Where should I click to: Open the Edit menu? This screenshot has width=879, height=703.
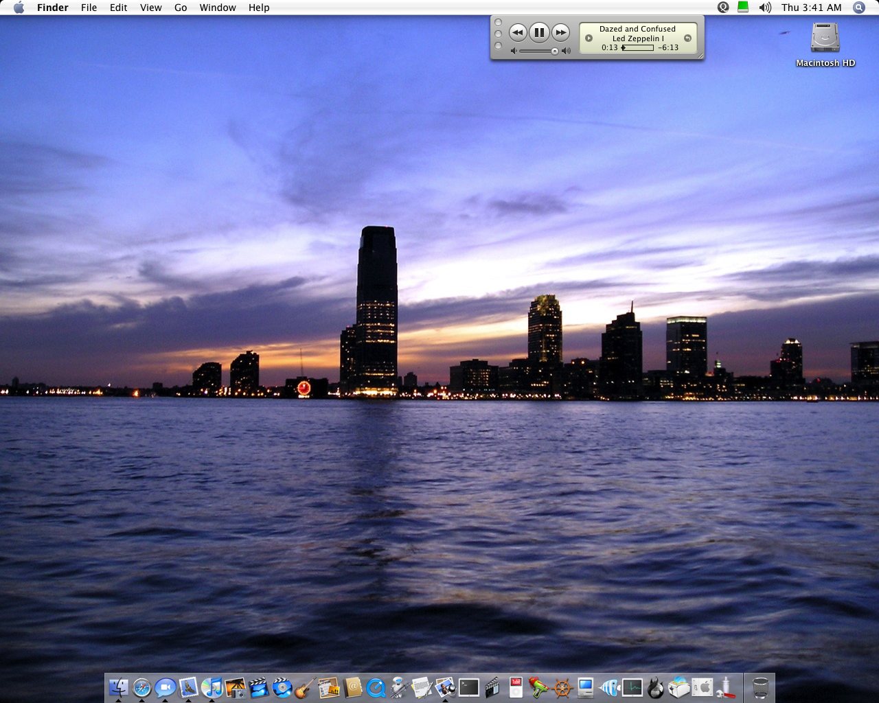[119, 8]
